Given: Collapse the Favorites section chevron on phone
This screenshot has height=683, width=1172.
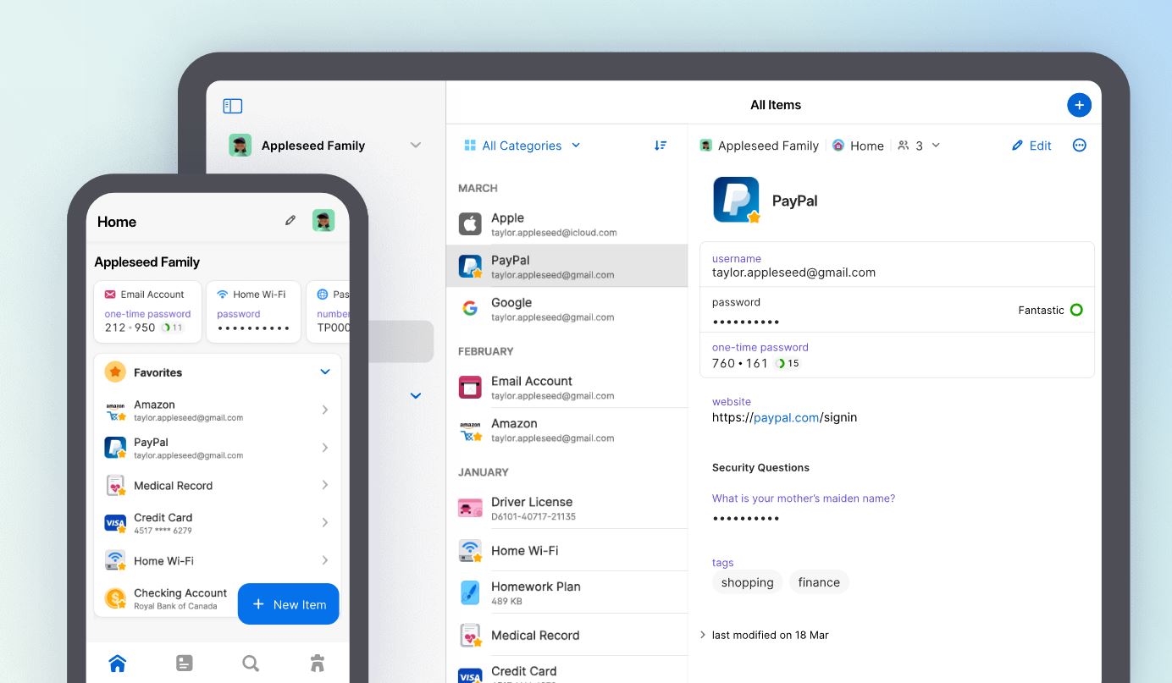Looking at the screenshot, I should (x=325, y=372).
